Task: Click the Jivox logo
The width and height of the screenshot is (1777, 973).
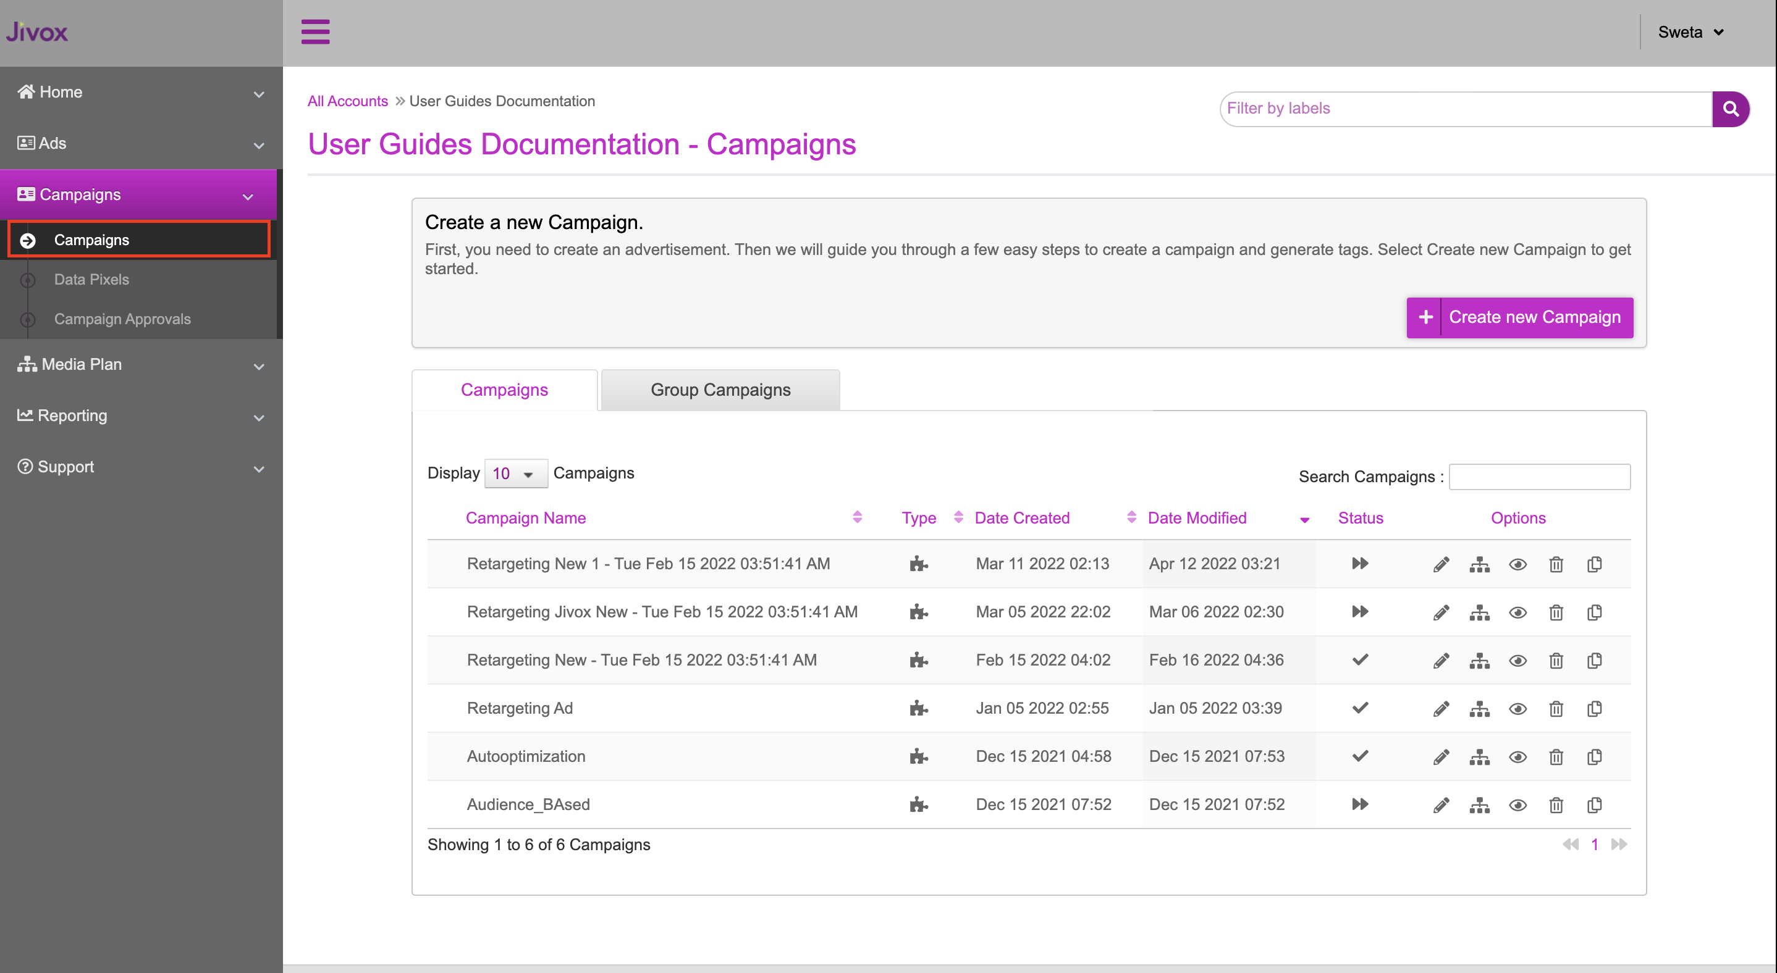Action: pyautogui.click(x=37, y=31)
